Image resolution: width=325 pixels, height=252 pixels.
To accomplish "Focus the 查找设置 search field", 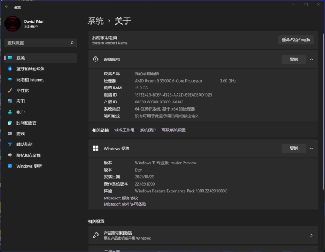I will click(41, 43).
